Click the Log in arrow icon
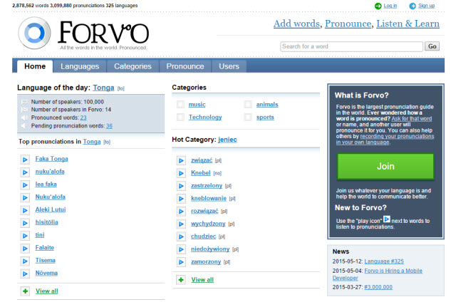This screenshot has width=456, height=302. [378, 6]
